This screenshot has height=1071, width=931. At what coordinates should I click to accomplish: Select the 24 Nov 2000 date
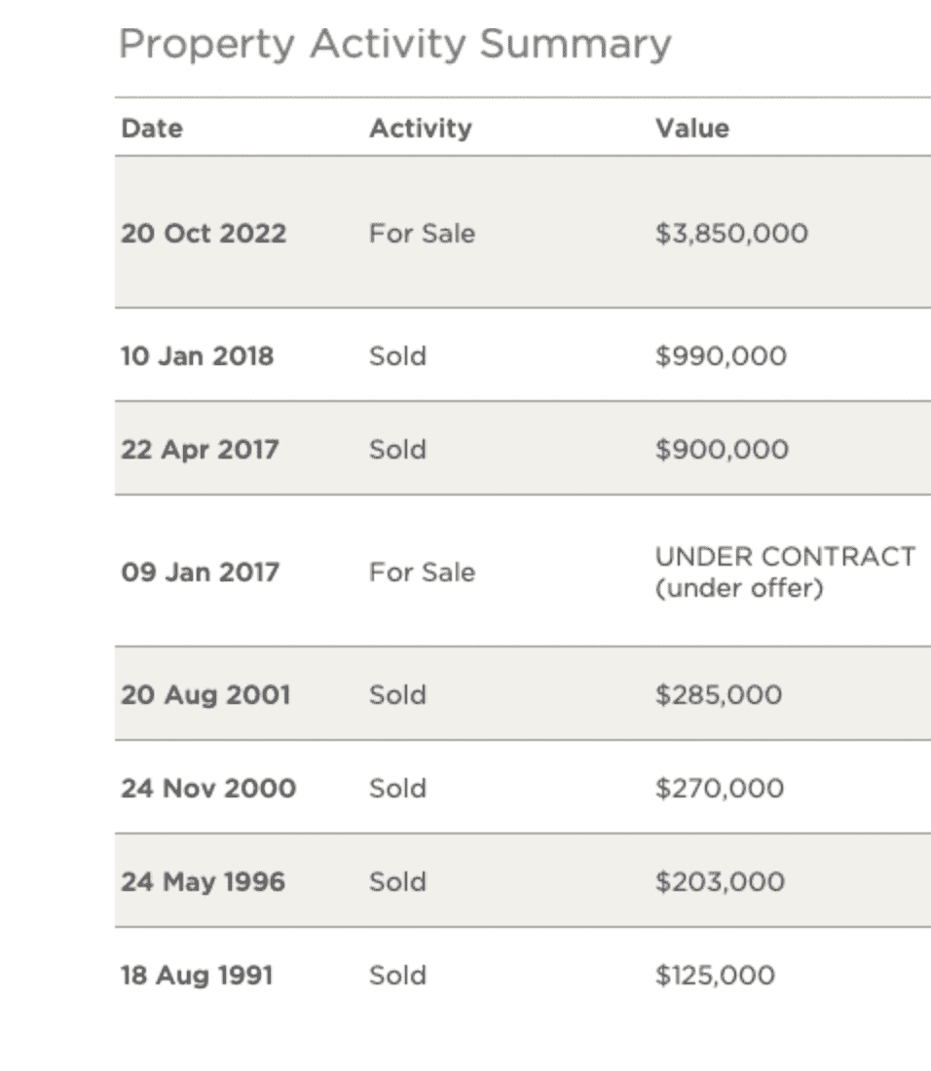(x=208, y=788)
